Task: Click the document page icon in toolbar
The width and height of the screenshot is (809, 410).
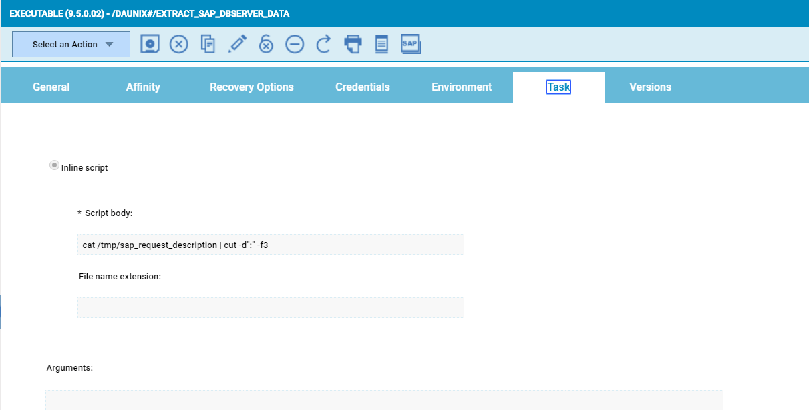Action: 381,45
